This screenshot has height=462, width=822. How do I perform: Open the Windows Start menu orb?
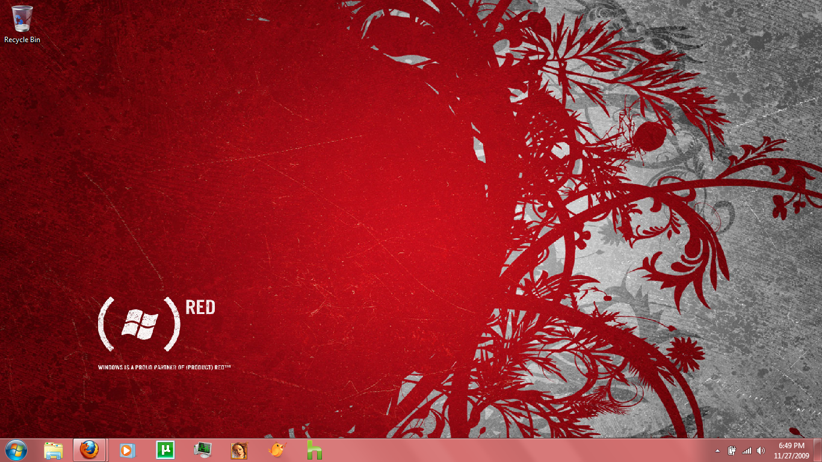[16, 450]
